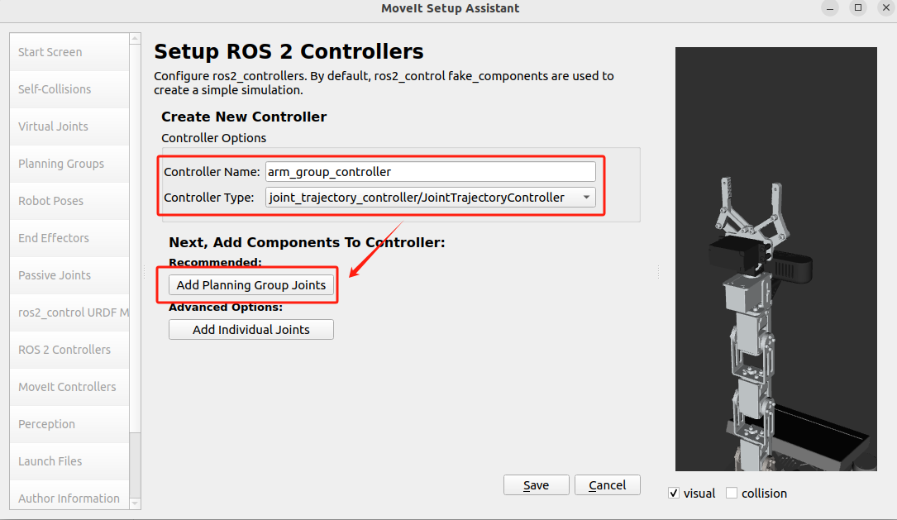Screen dimensions: 897x520
Task: Click Add Individual Joints button
Action: click(x=251, y=330)
